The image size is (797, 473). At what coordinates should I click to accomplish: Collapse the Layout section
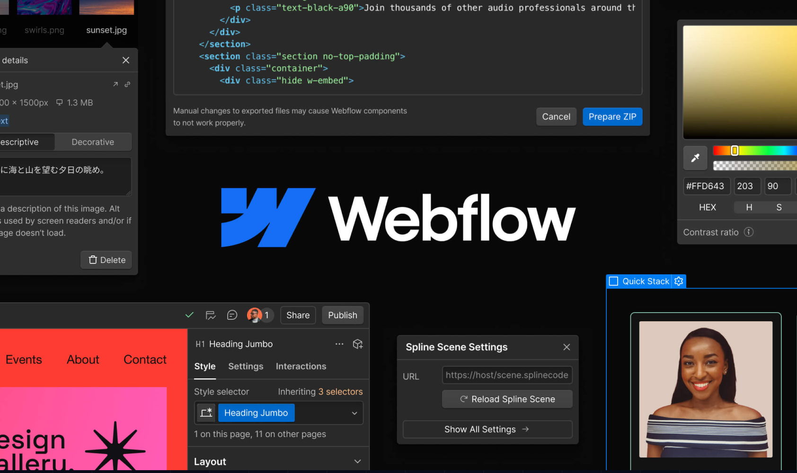click(357, 462)
